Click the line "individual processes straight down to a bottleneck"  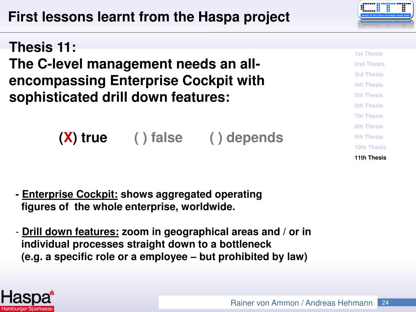coord(146,244)
